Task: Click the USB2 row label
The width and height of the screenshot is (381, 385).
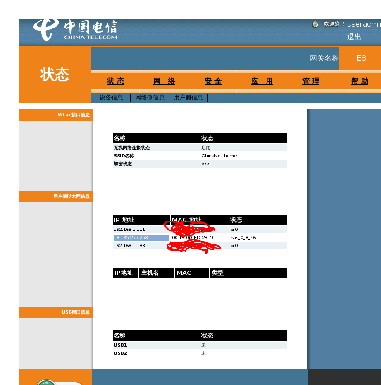Action: point(120,353)
